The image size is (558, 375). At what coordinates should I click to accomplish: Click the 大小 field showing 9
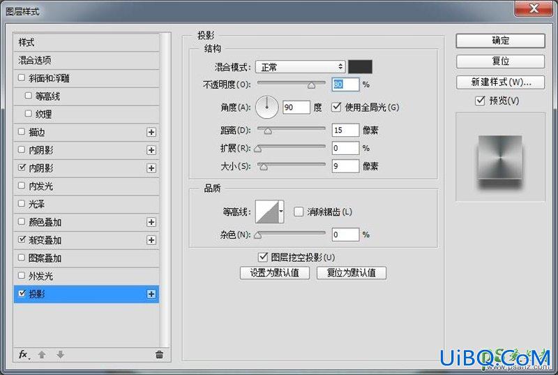345,166
